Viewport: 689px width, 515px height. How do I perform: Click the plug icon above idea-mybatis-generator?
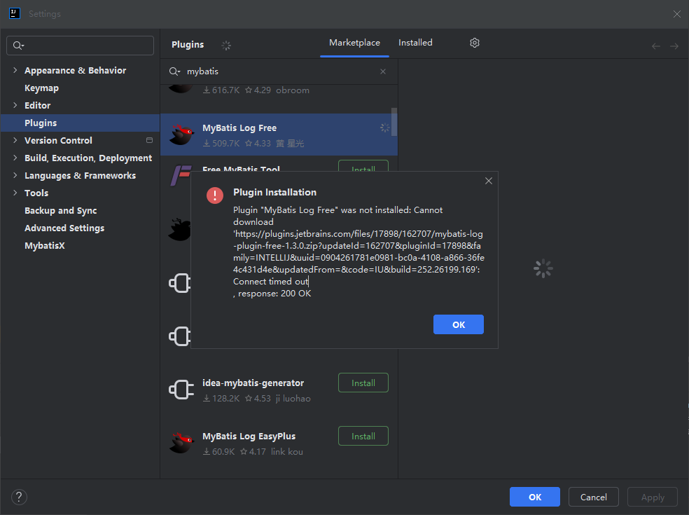[180, 336]
